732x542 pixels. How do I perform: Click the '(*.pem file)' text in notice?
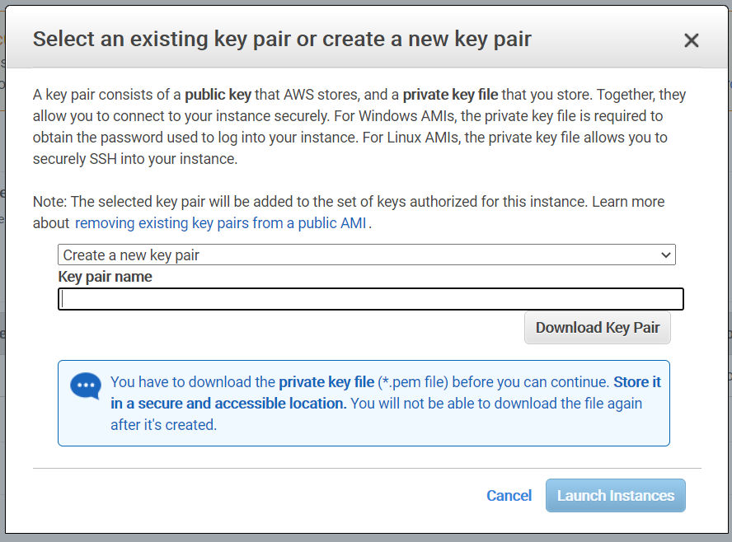tap(413, 382)
